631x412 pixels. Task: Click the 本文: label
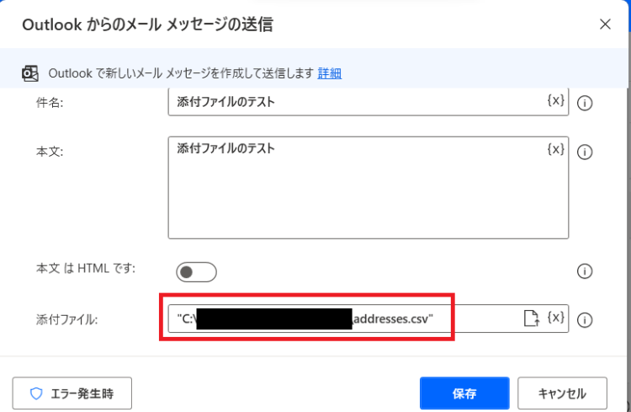50,152
